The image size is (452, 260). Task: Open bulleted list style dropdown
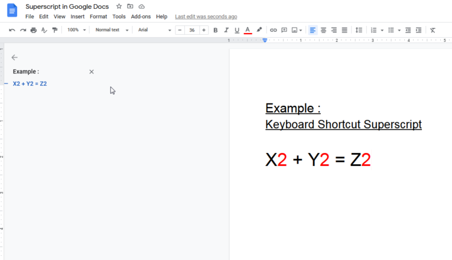(x=399, y=30)
